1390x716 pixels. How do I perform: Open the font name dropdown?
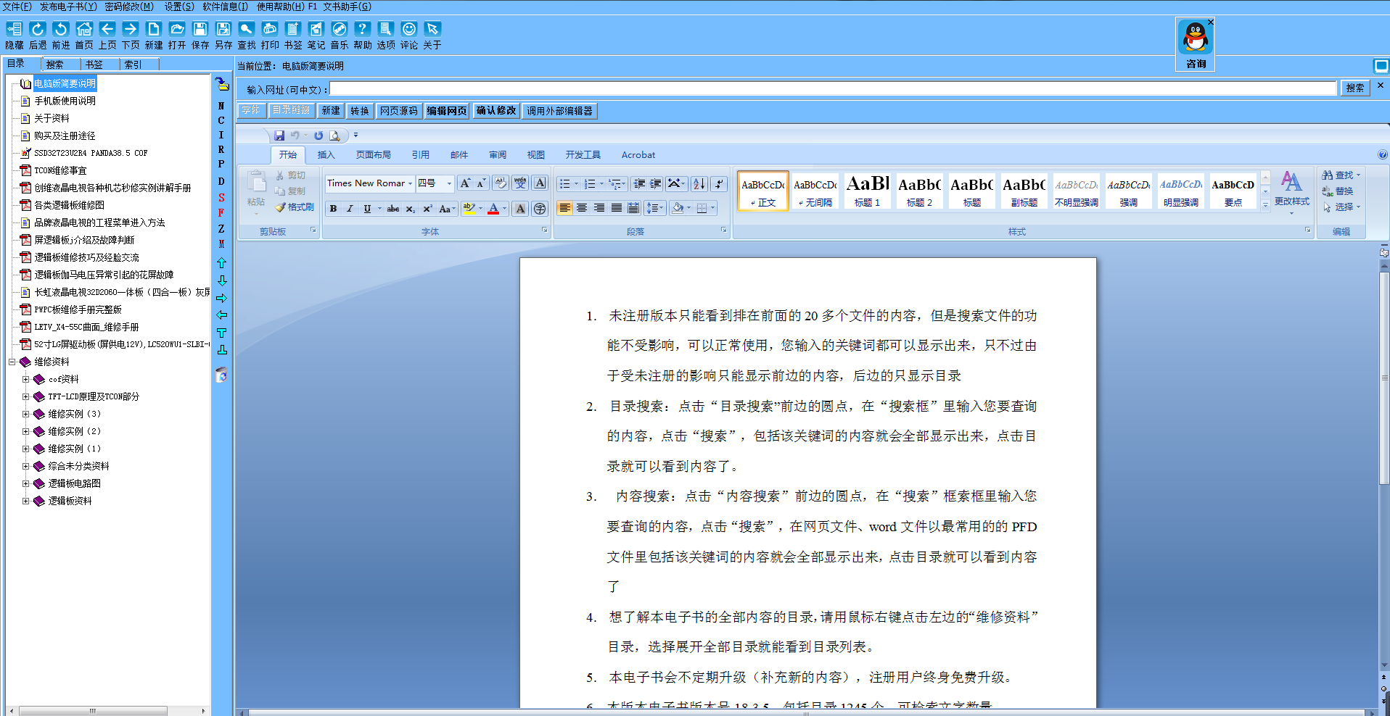(410, 183)
